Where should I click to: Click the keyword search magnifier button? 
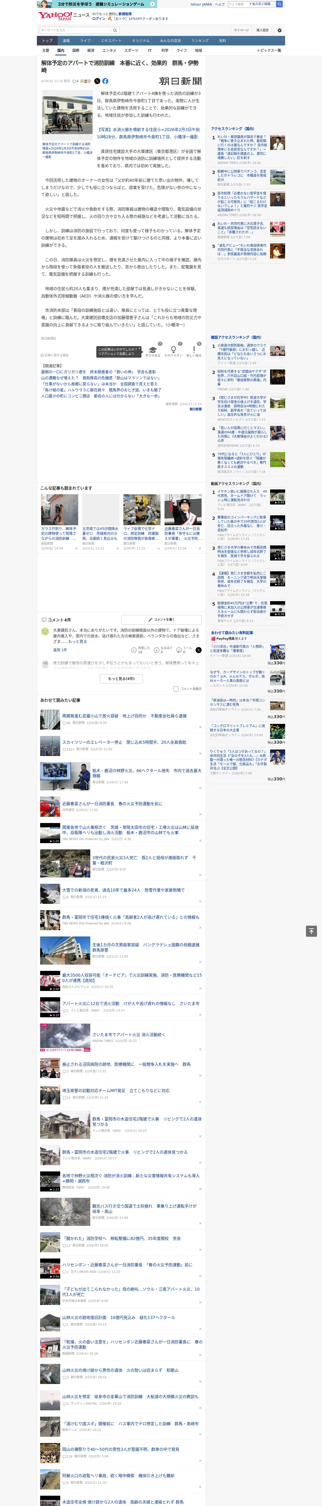[115, 30]
